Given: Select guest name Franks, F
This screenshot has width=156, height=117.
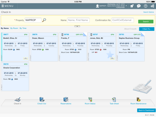Looking at the screenshot, I should 65,38.
